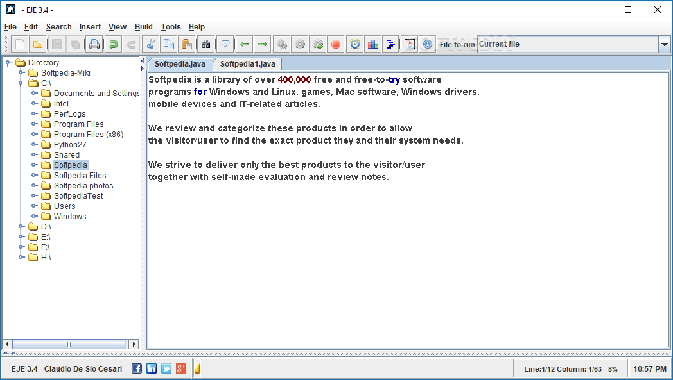Expand the Program Files folder node
This screenshot has height=380, width=673.
pyautogui.click(x=34, y=124)
